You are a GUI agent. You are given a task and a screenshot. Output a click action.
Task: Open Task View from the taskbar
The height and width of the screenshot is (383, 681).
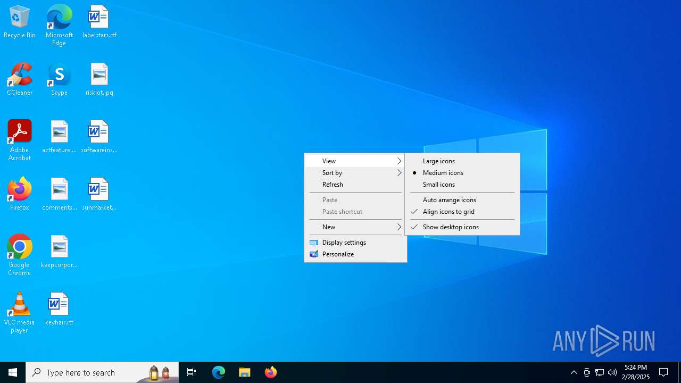[x=192, y=372]
